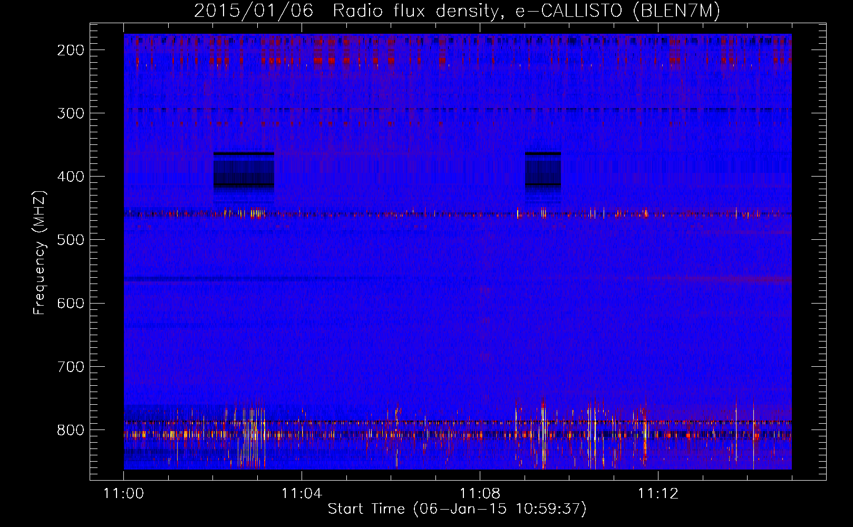Click the '200' frequency tick label
853x527 pixels.
pos(71,50)
